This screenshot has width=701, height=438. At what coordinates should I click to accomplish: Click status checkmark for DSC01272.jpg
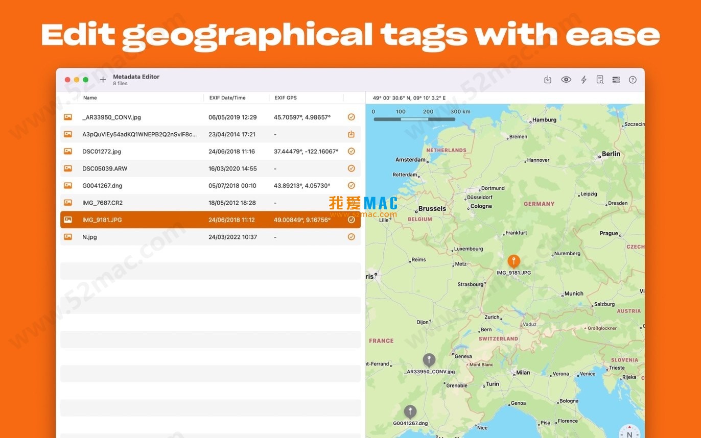pos(351,151)
